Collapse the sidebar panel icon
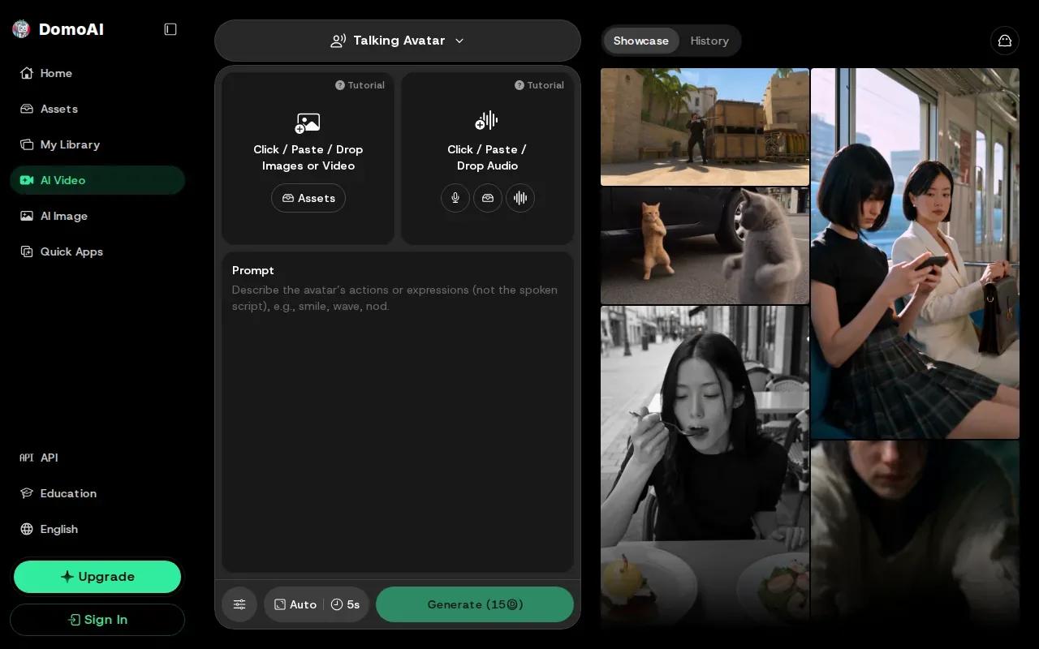The height and width of the screenshot is (649, 1039). [x=170, y=29]
